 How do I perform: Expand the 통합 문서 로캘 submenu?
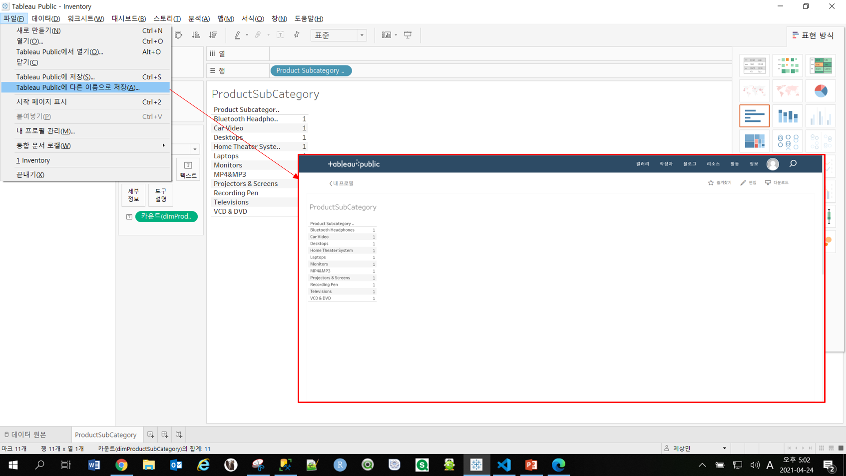click(x=85, y=145)
